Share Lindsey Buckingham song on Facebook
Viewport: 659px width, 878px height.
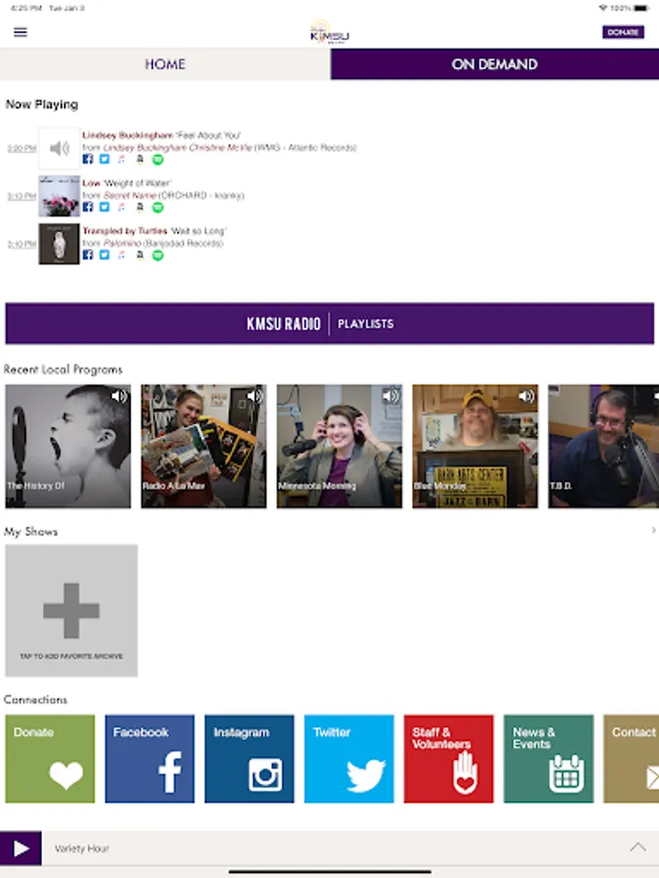coord(88,159)
